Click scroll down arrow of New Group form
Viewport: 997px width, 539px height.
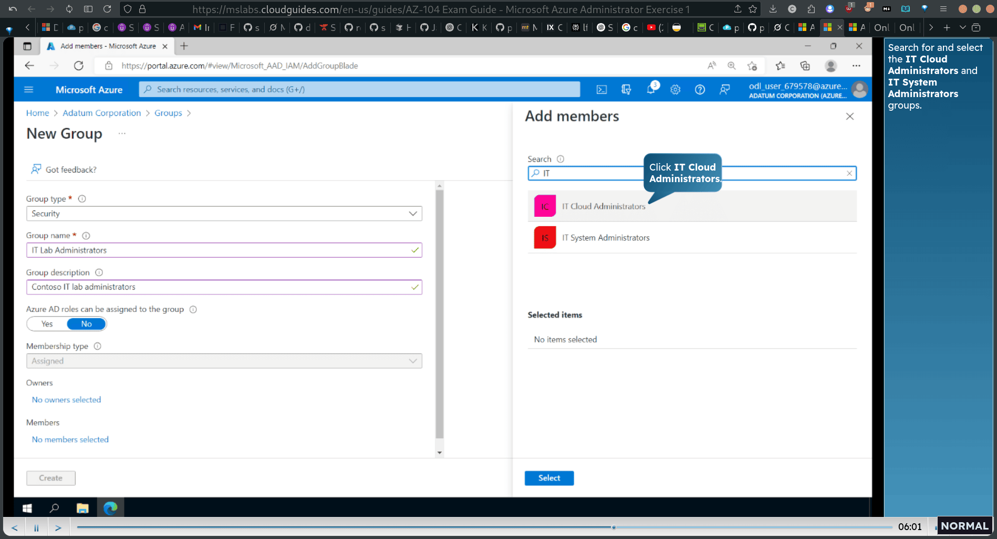(x=440, y=453)
